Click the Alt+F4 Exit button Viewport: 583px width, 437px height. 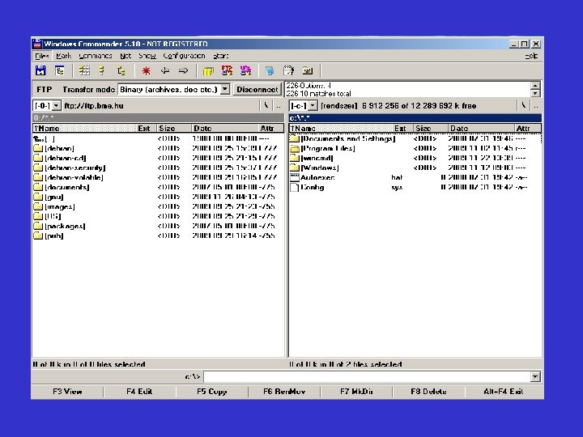[x=504, y=392]
